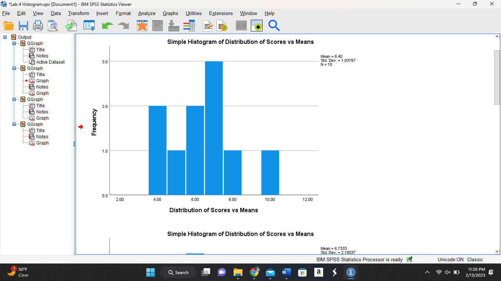Collapse the first GGraph branch
This screenshot has height=281, width=501.
point(14,43)
